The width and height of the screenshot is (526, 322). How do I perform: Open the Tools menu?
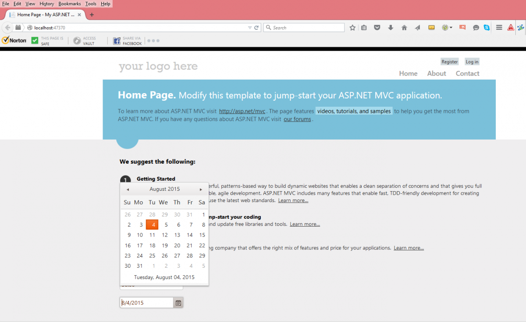point(91,3)
